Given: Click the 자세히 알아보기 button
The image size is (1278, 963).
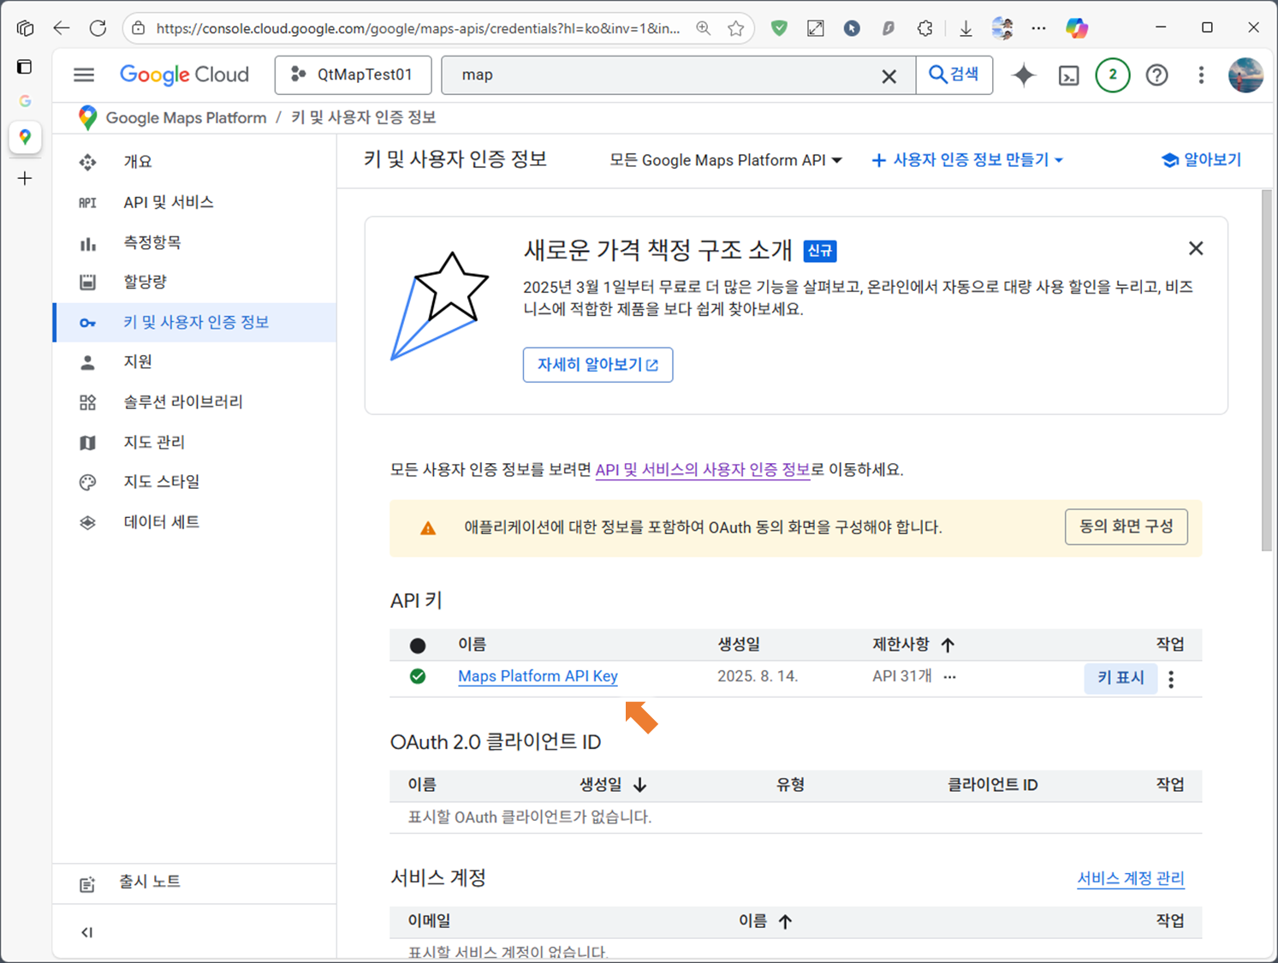Looking at the screenshot, I should pyautogui.click(x=597, y=365).
